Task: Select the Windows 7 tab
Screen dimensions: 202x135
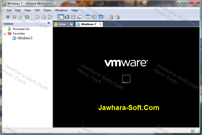Action: 89,24
